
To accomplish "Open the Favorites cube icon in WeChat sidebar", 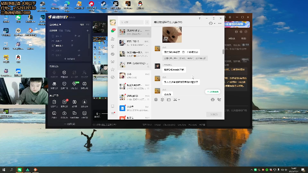I will click(x=113, y=47).
